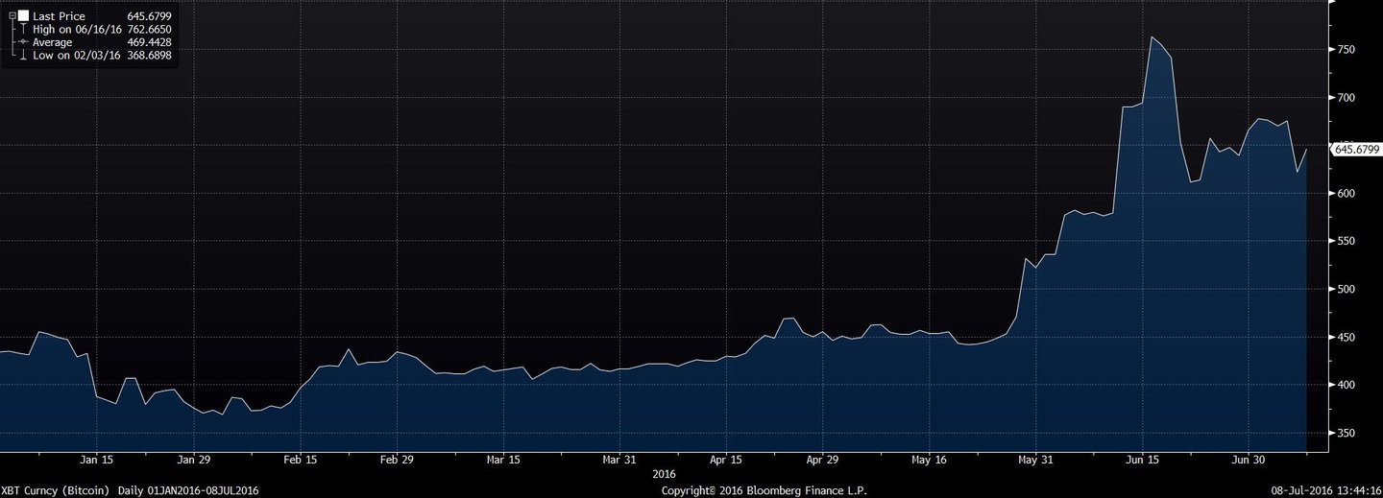The image size is (1383, 498).
Task: Select the 'Average' legend label
Action: (53, 42)
